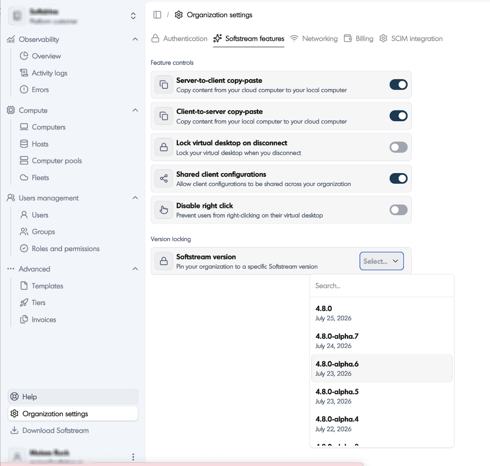The height and width of the screenshot is (466, 490).
Task: Open Roles and permissions page
Action: click(66, 249)
